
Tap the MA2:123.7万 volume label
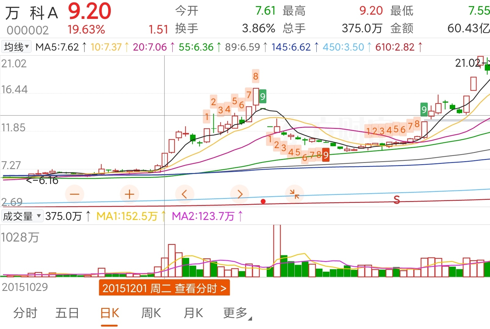pos(203,216)
